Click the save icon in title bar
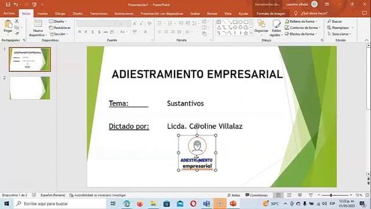Viewport: 371px width, 209px height. pos(8,5)
